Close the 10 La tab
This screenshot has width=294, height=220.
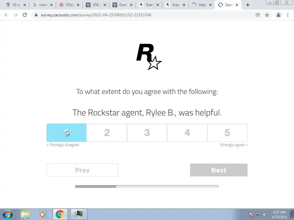pyautogui.click(x=25, y=5)
